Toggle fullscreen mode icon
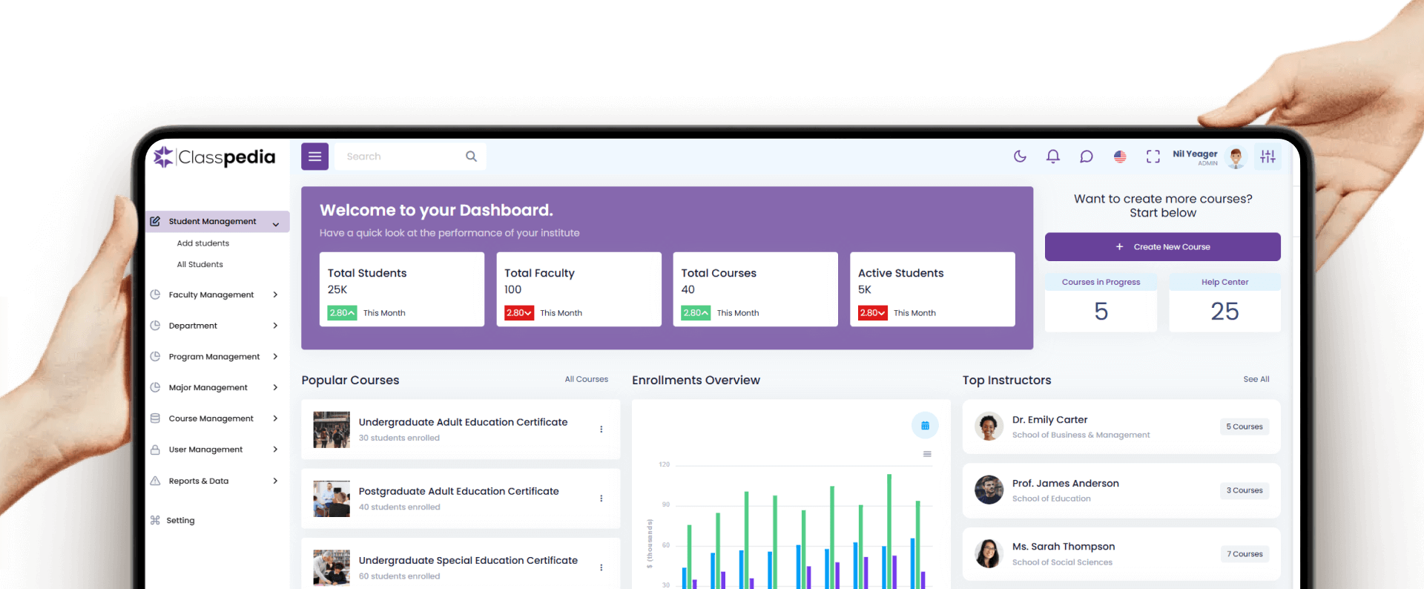Image resolution: width=1424 pixels, height=589 pixels. coord(1153,157)
